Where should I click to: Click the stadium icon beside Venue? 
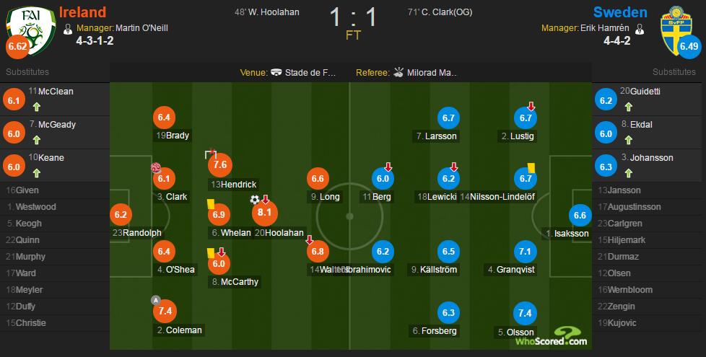tap(276, 72)
